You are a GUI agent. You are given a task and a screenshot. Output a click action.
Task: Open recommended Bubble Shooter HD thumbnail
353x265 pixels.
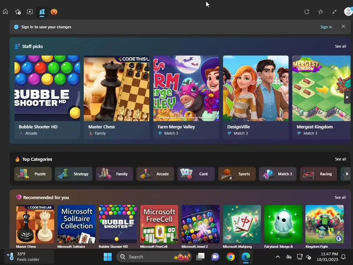click(118, 224)
